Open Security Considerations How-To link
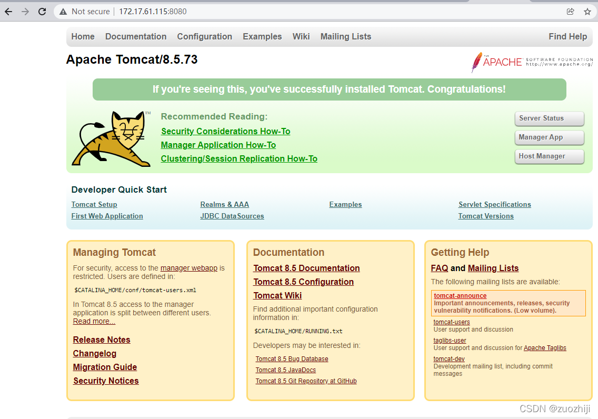The image size is (598, 419). [225, 131]
